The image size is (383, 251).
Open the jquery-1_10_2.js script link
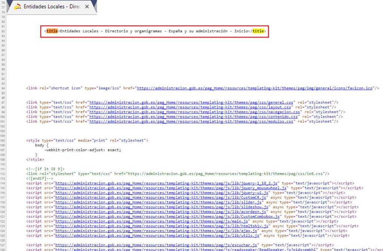(166, 183)
